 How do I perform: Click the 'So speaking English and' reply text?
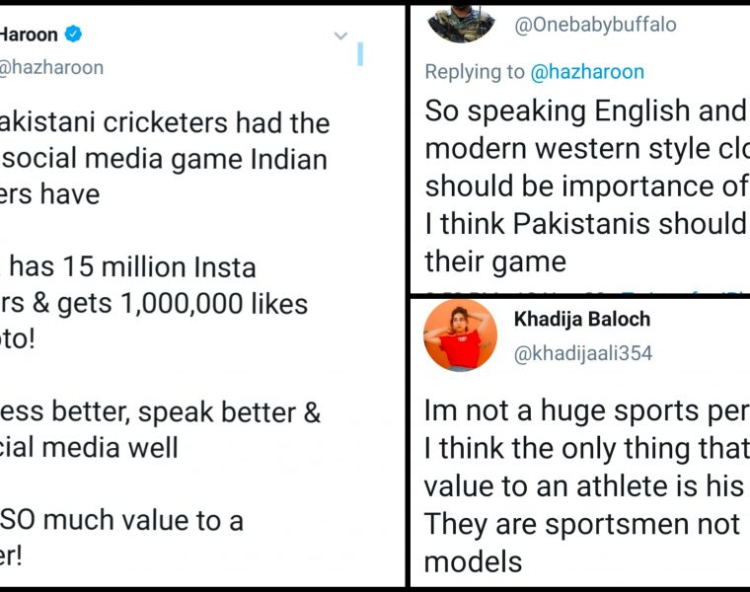click(x=584, y=111)
